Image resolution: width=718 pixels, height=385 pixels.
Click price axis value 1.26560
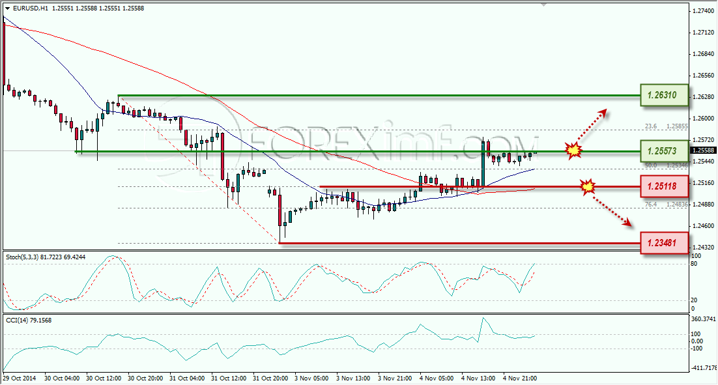click(704, 75)
